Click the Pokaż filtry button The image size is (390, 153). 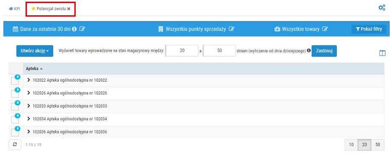[369, 29]
